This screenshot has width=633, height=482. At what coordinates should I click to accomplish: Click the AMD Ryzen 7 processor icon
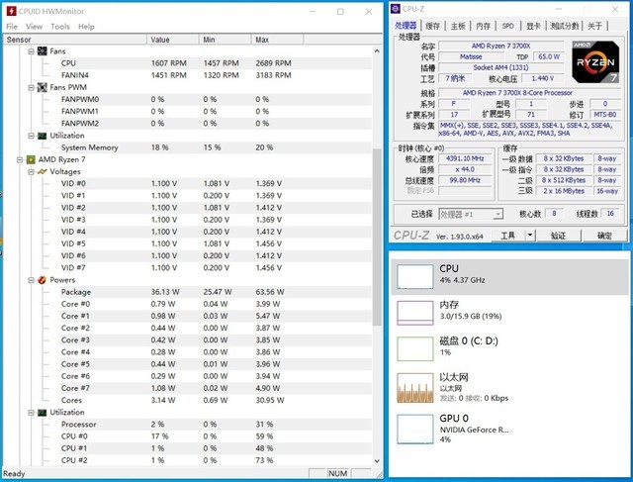[31, 159]
